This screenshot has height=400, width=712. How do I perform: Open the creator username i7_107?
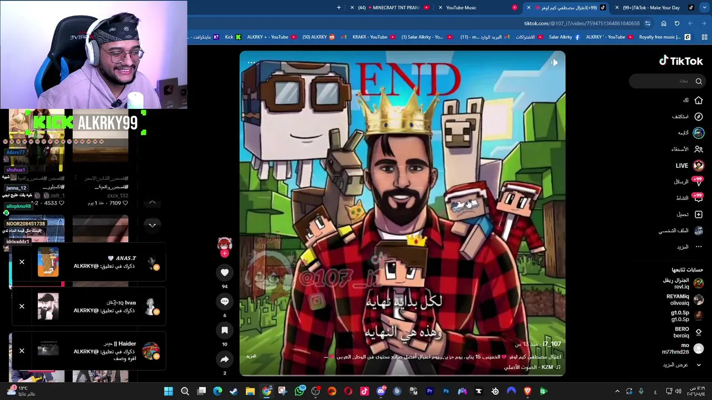[x=551, y=344]
